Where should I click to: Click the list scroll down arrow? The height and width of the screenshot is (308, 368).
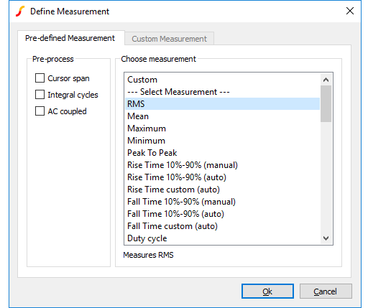point(326,238)
